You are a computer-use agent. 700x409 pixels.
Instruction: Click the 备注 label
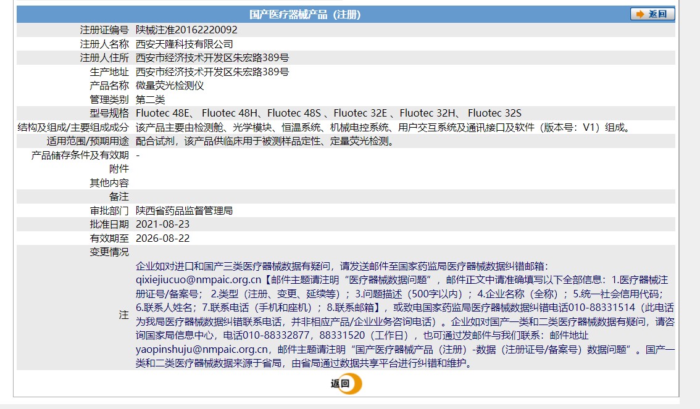tap(119, 197)
